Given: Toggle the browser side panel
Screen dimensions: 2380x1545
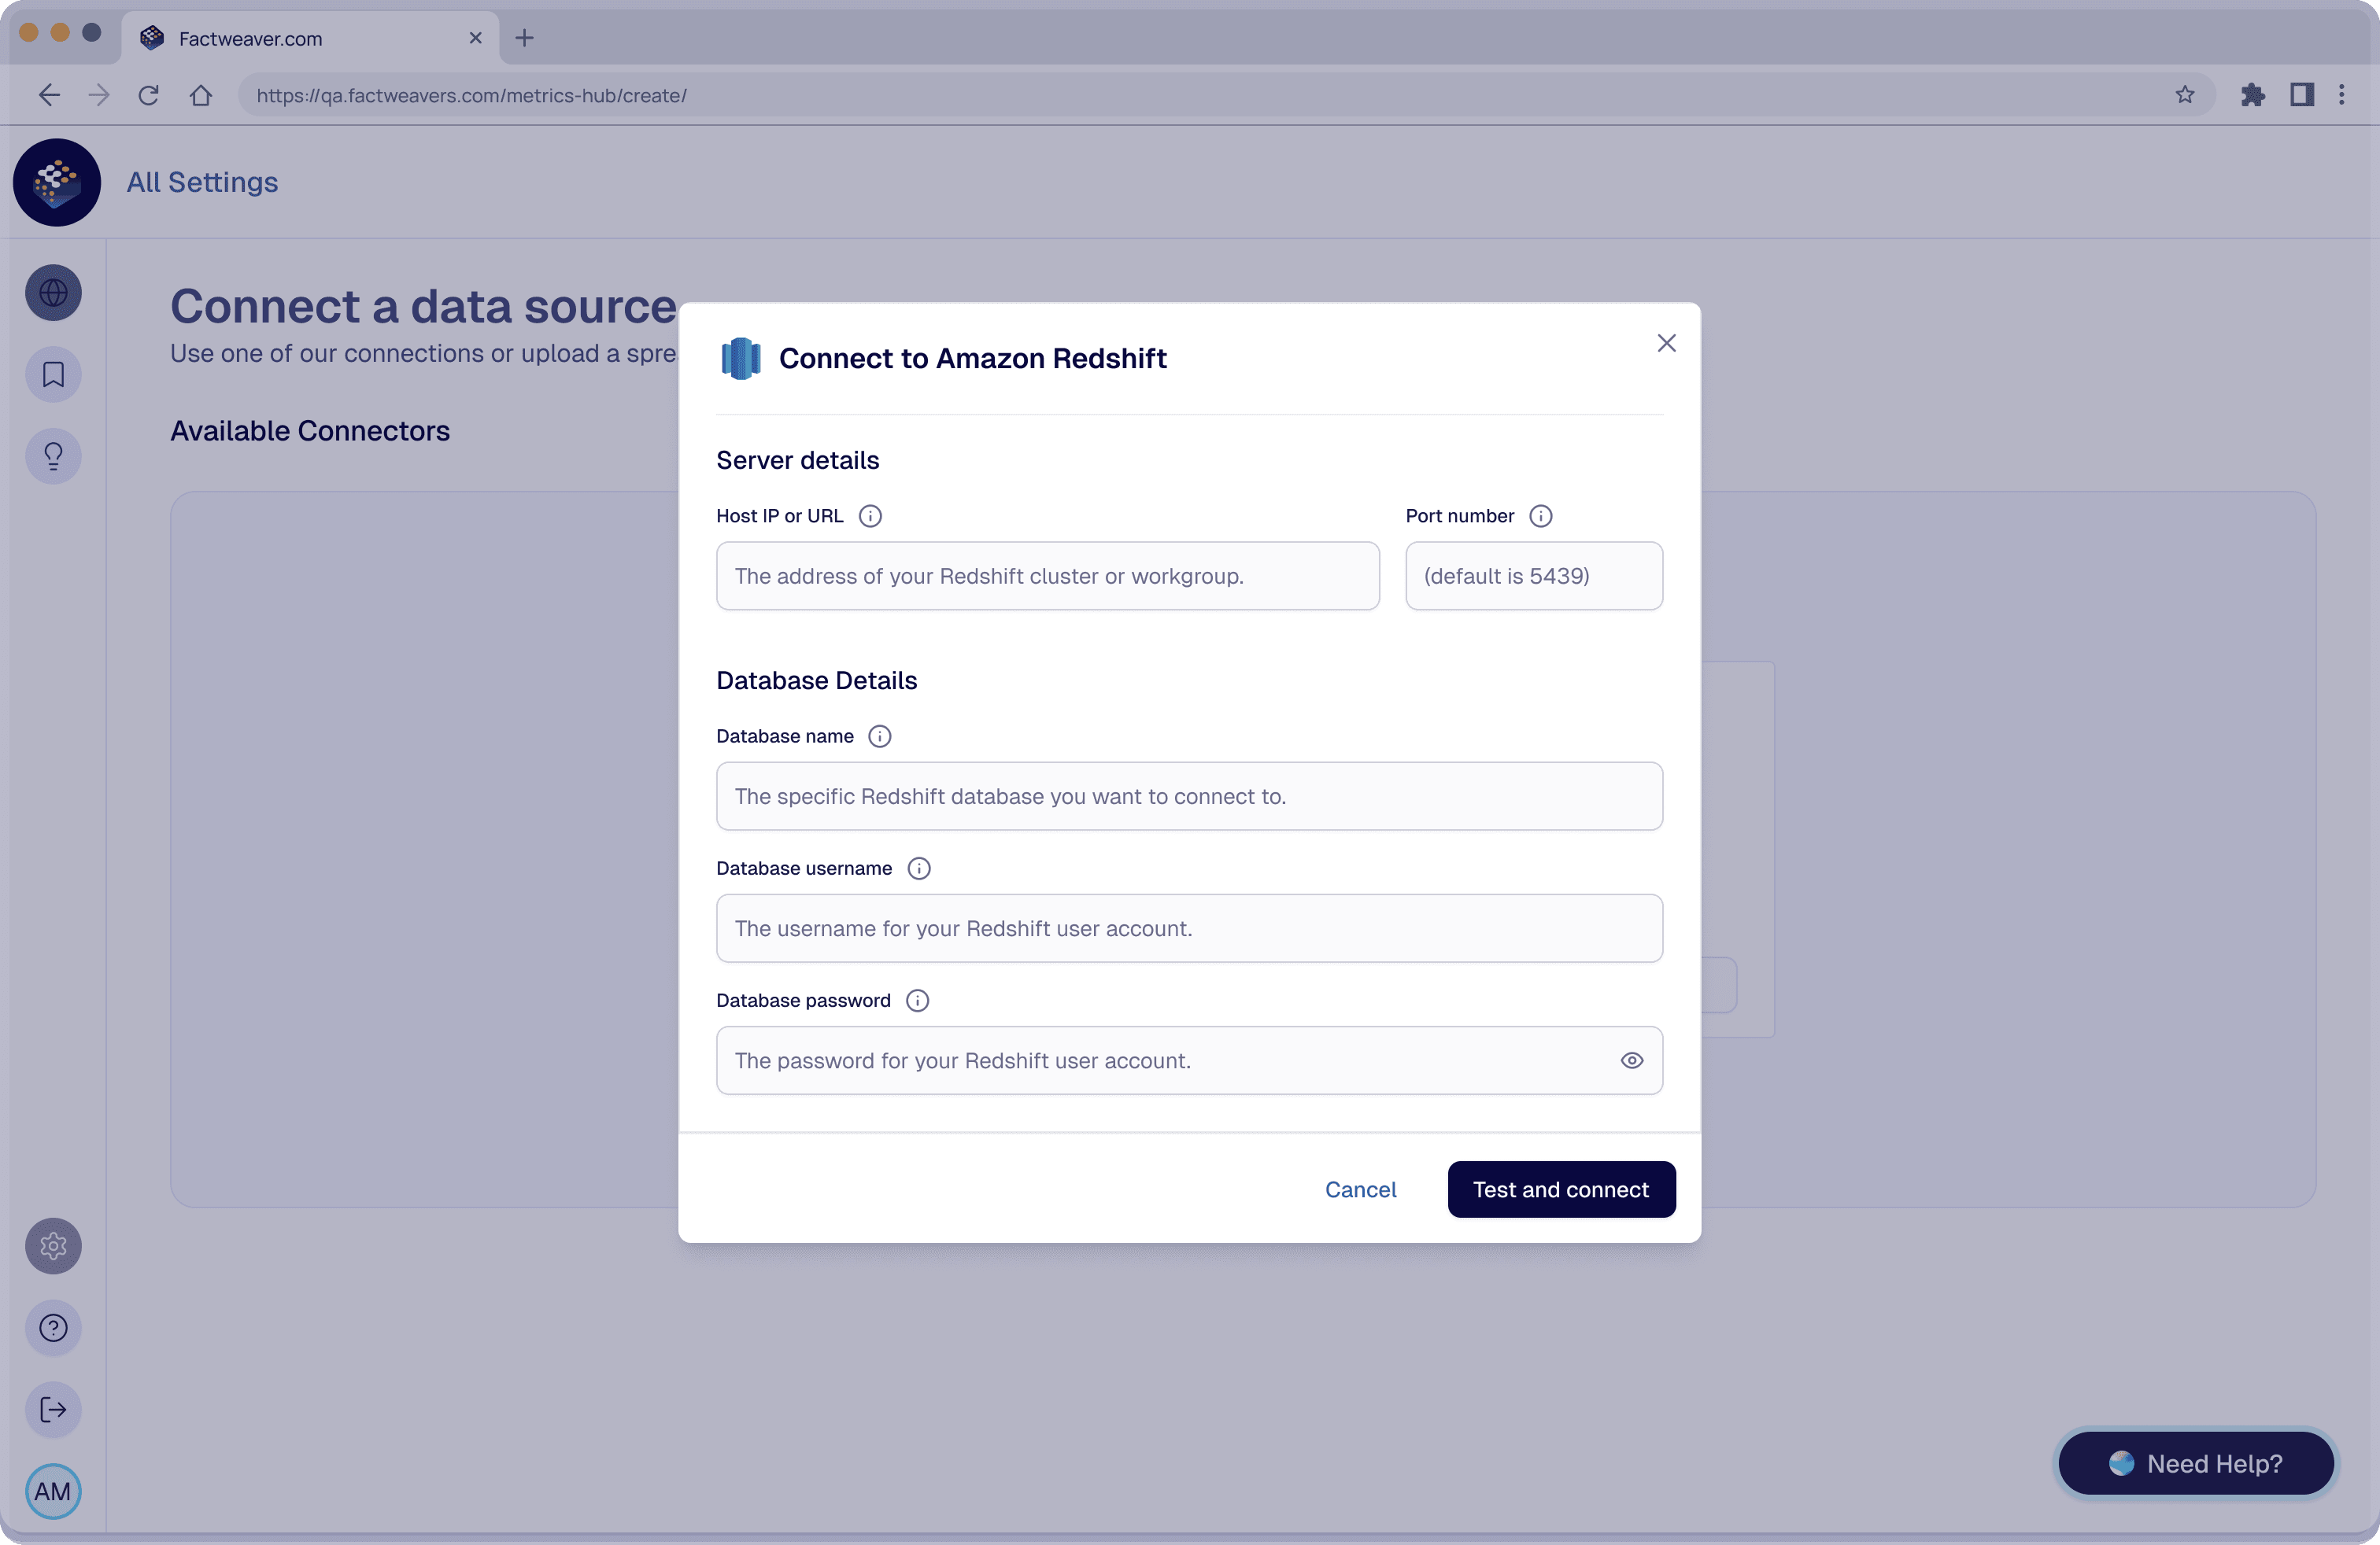Looking at the screenshot, I should click(2302, 95).
